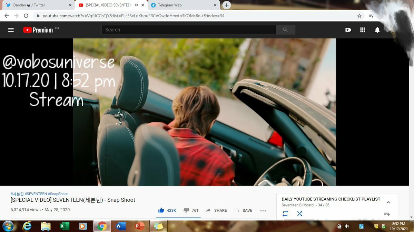
Task: Click the video player frame
Action: pyautogui.click(x=204, y=112)
